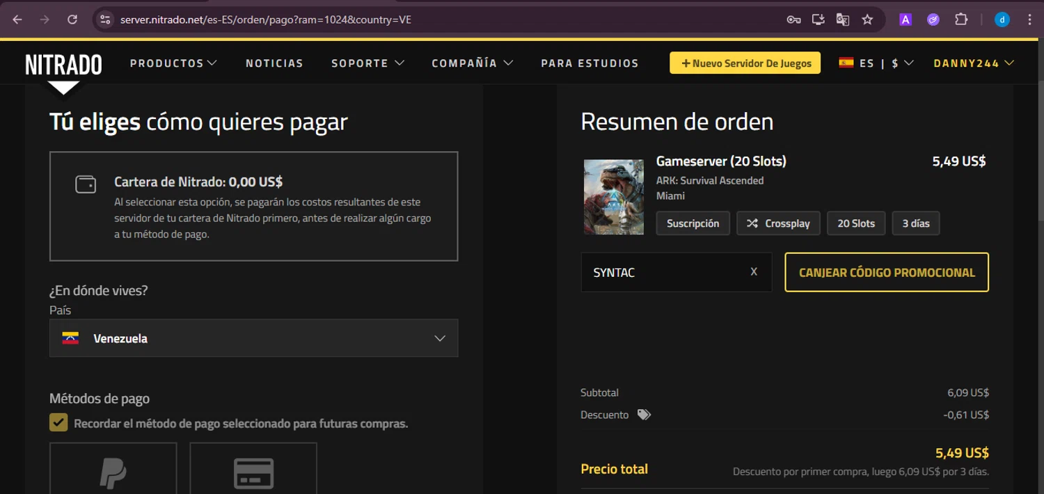Bookmark this page with the star icon
The image size is (1044, 494).
point(867,19)
